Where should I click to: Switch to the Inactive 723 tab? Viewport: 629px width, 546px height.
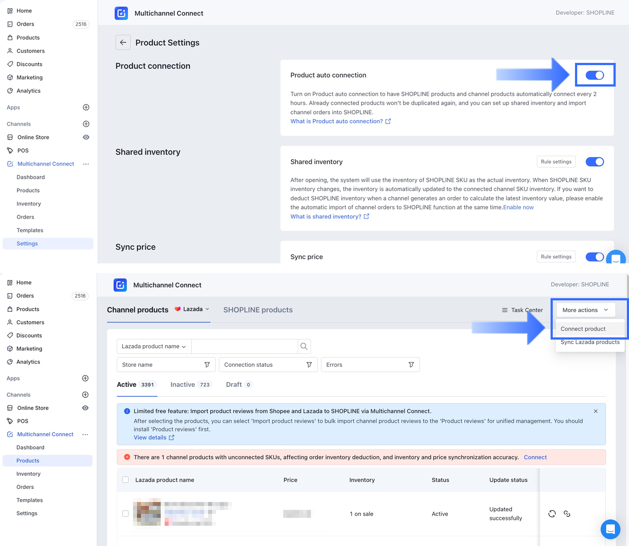point(191,385)
